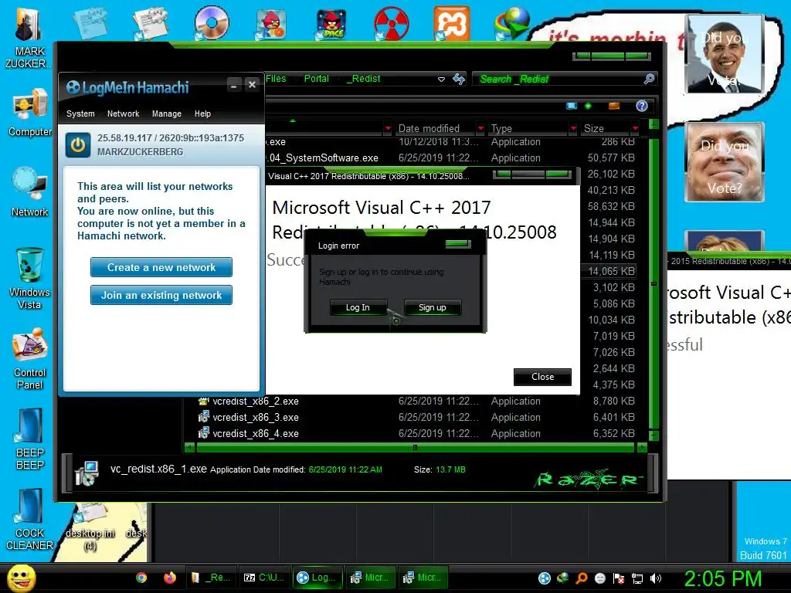The height and width of the screenshot is (593, 791).
Task: Click the refresh arrows icon in address bar
Action: pyautogui.click(x=459, y=79)
